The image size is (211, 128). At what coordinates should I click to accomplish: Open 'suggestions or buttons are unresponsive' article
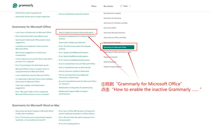click(x=31, y=54)
